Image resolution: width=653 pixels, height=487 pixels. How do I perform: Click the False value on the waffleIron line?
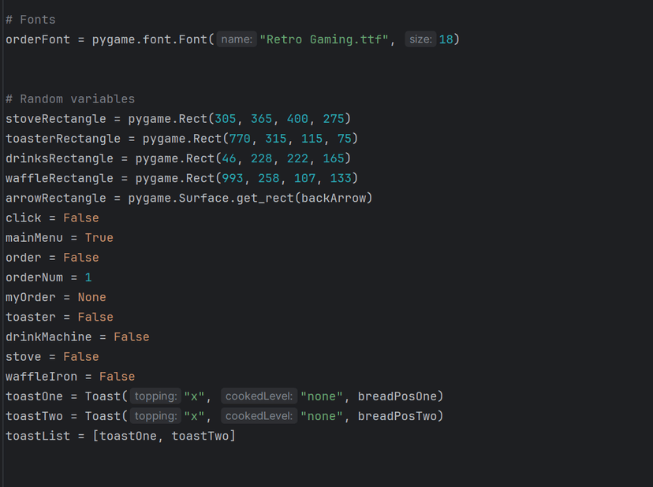click(x=117, y=377)
